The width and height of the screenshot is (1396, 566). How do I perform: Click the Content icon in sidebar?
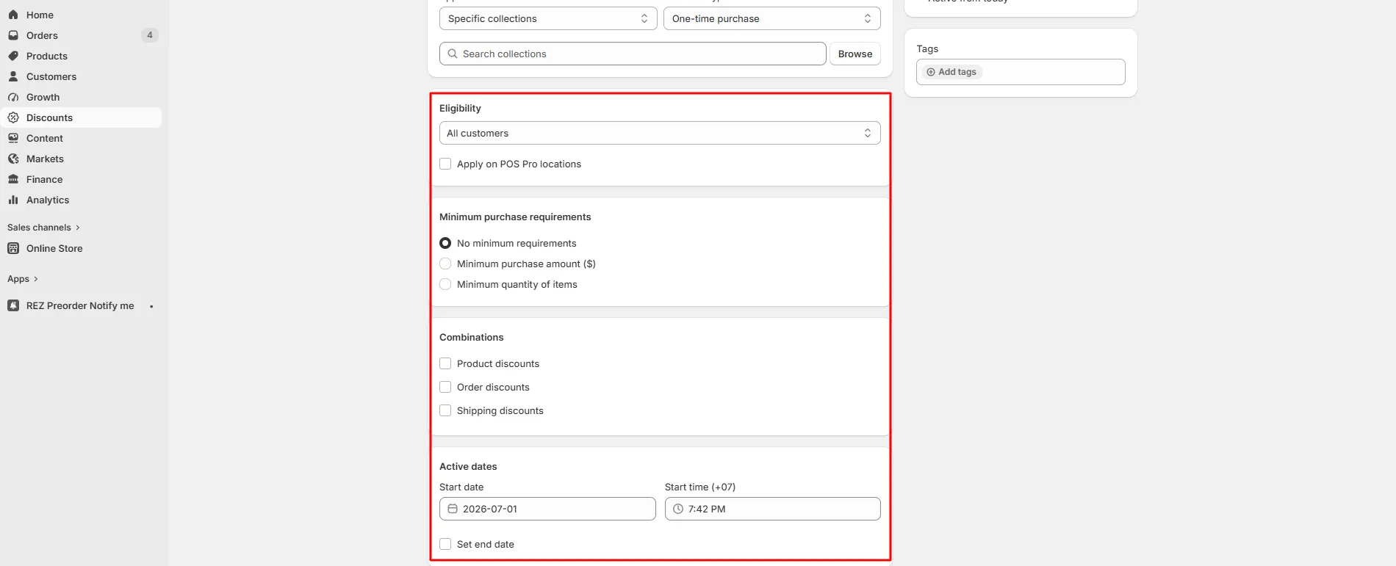[x=13, y=138]
